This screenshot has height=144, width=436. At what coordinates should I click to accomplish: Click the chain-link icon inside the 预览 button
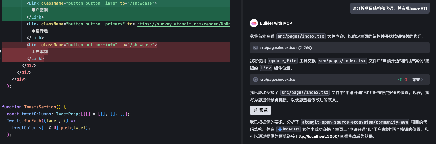tap(255, 110)
